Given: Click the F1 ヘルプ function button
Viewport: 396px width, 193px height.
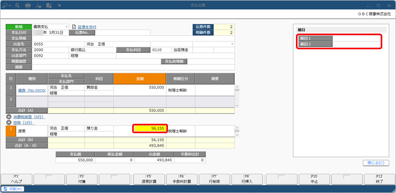Looking at the screenshot, I should (16, 179).
